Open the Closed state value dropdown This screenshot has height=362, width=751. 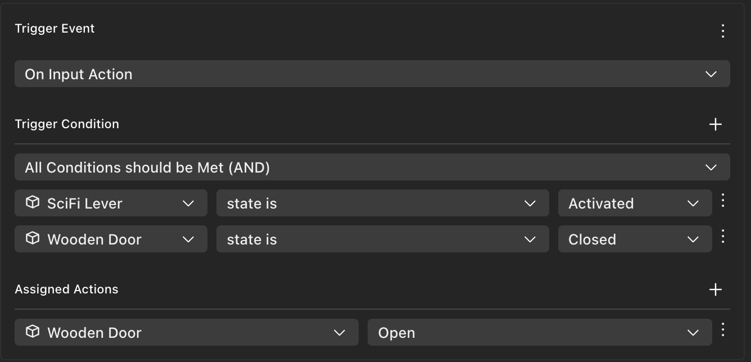tap(634, 239)
